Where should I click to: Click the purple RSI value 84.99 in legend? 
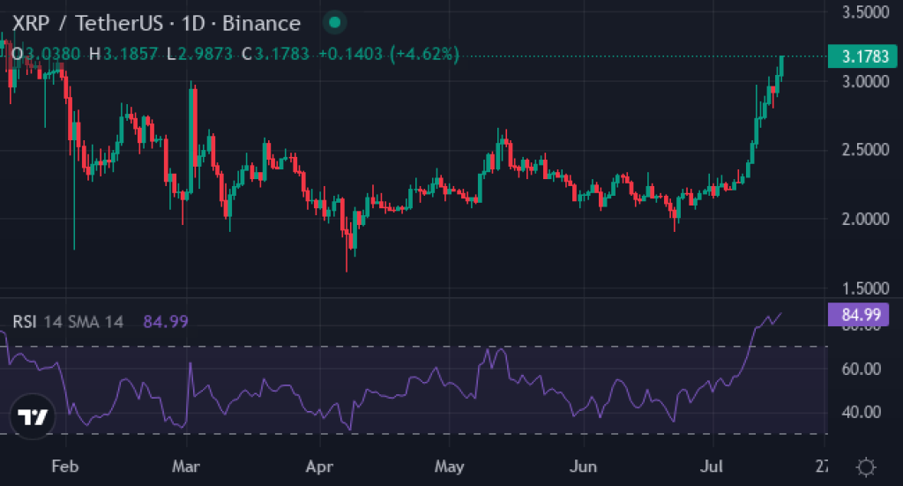[166, 321]
